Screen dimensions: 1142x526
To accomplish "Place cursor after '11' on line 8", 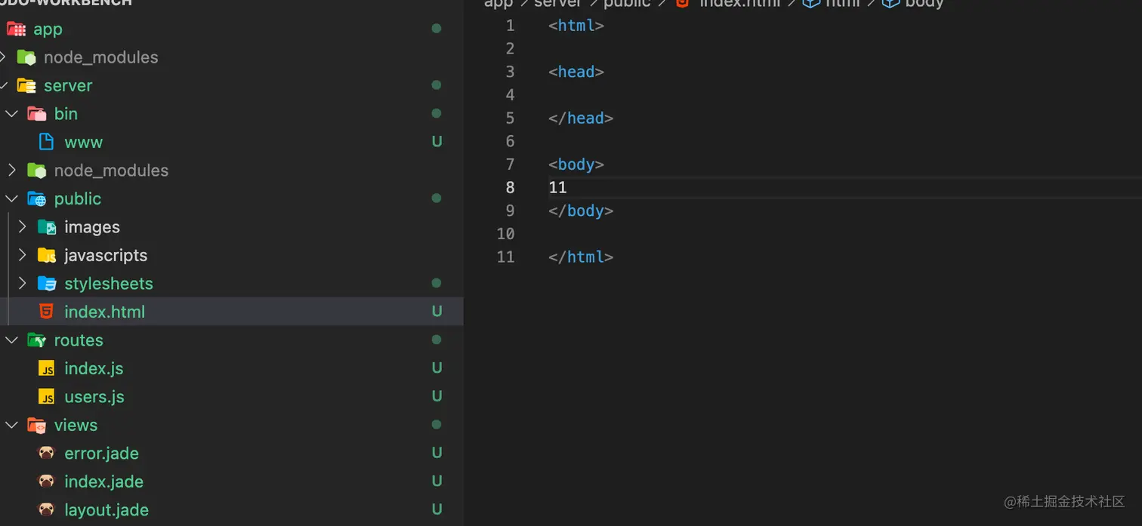I will [x=567, y=187].
